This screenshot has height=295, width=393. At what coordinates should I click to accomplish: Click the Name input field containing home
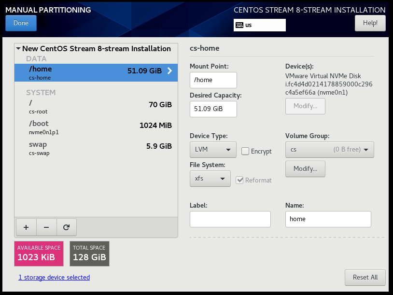click(328, 219)
